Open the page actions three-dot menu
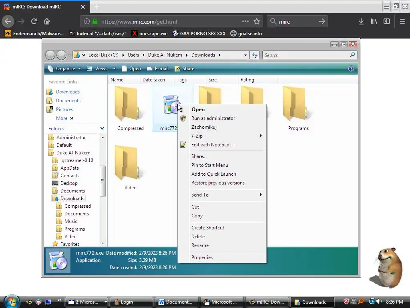410x308 pixels. 245,22
